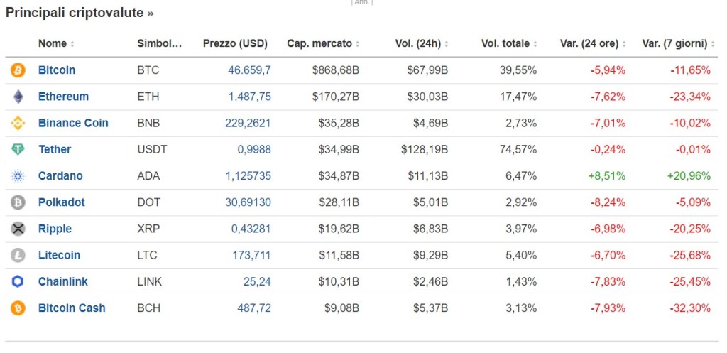Click the Cardano dotted logo icon
Viewport: 727px width, 353px height.
click(x=18, y=176)
